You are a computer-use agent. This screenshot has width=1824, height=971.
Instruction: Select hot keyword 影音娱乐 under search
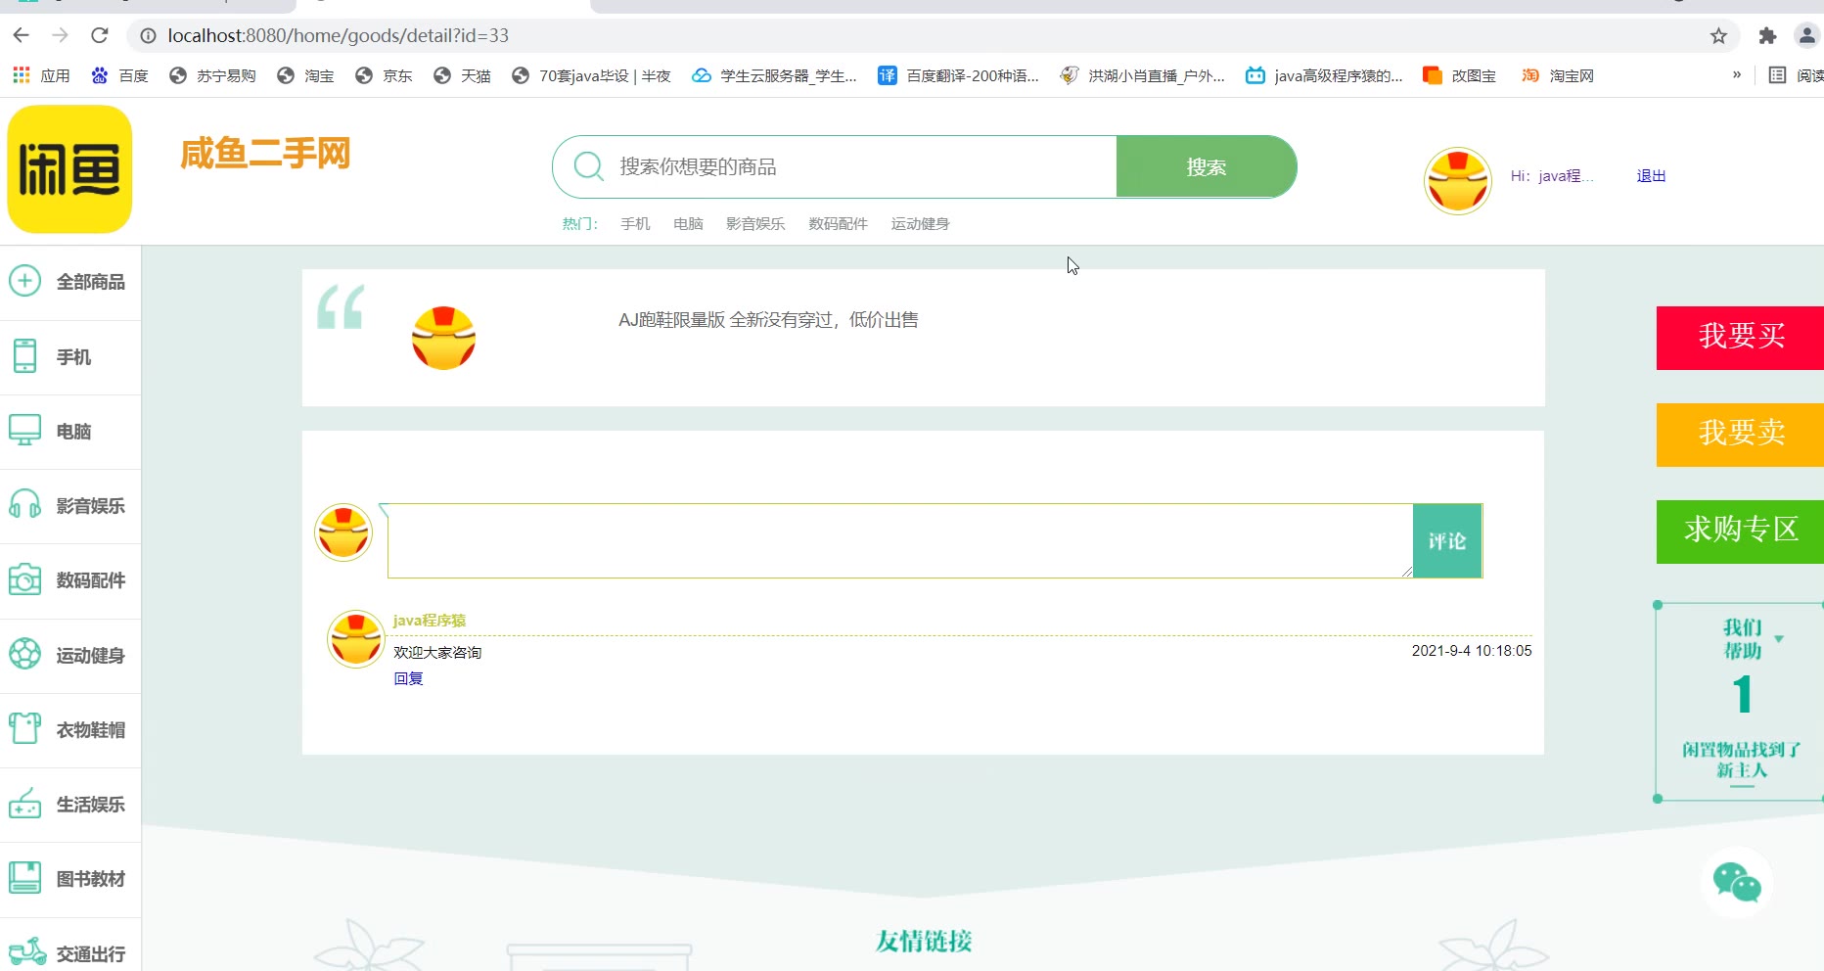[755, 224]
